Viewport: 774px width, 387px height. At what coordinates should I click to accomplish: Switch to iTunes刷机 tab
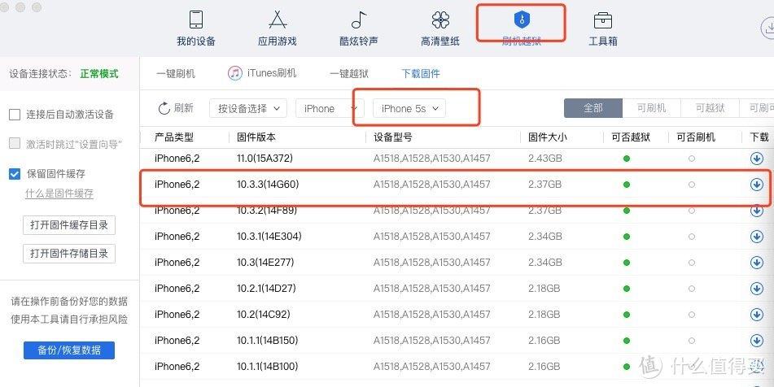(x=272, y=73)
